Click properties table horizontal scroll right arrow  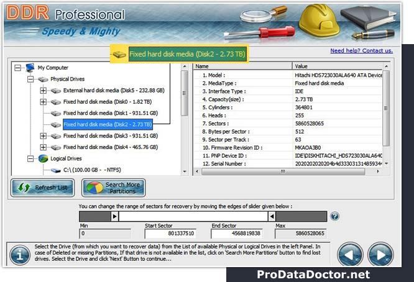(x=378, y=171)
